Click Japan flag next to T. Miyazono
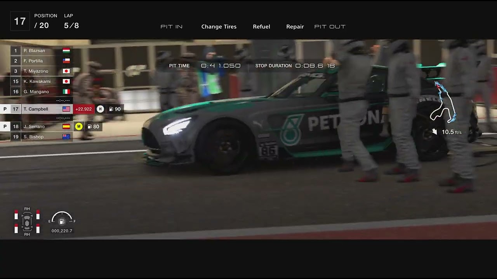 coord(66,71)
